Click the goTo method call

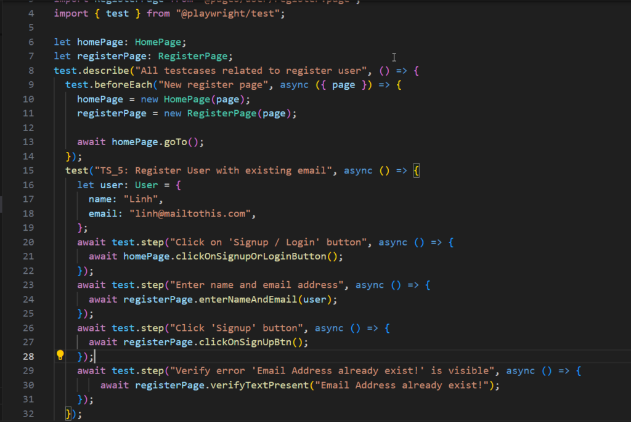pos(175,141)
